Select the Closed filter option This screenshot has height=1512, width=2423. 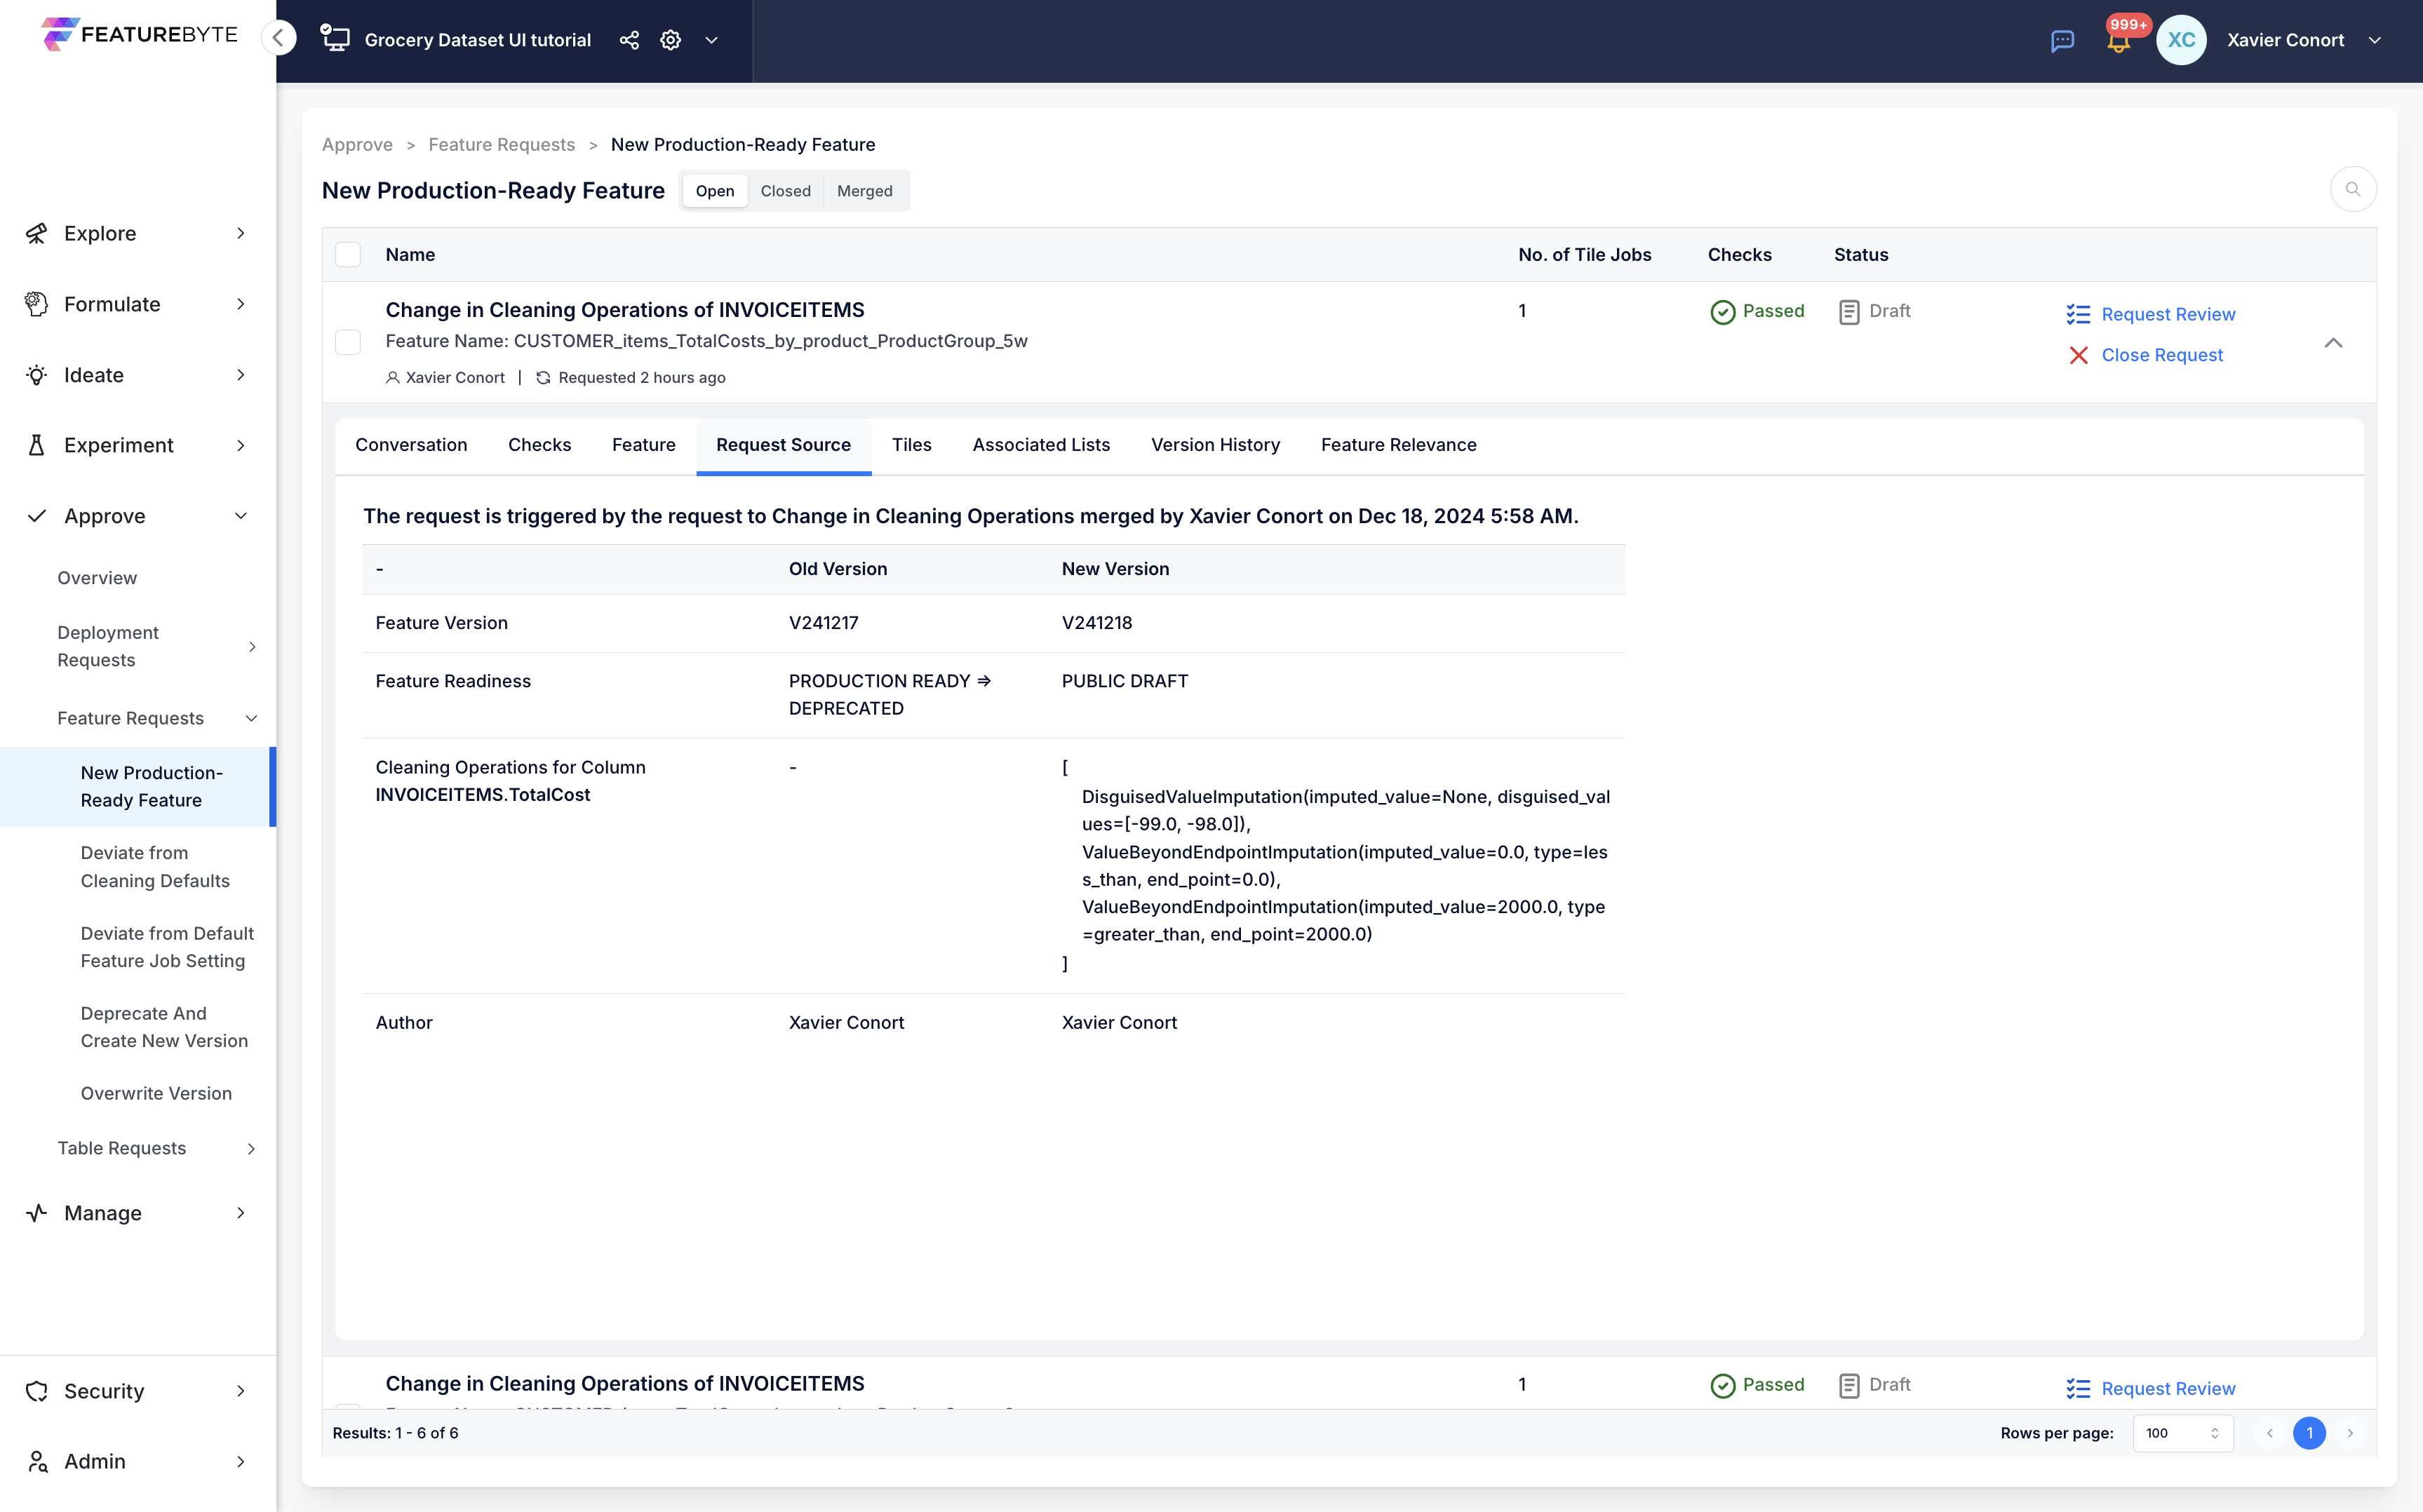(785, 191)
